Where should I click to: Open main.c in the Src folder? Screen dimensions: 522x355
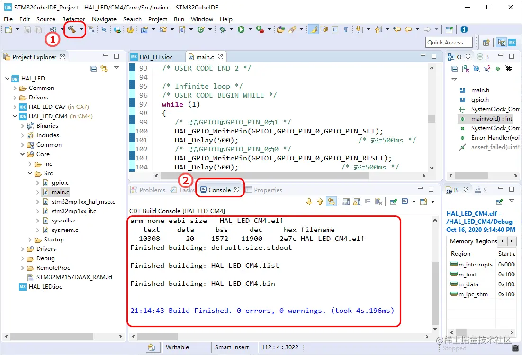click(60, 192)
